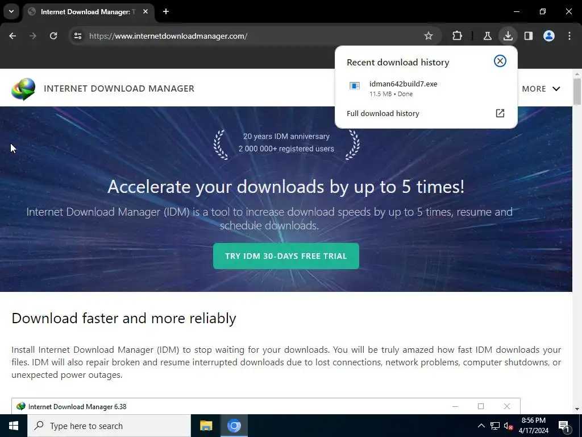The height and width of the screenshot is (437, 582).
Task: Click TRY IDM 30-DAYS FREE TRIAL button
Action: [x=286, y=256]
